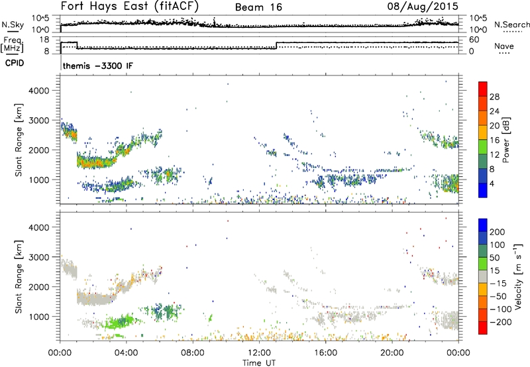Click the "3000" tick of Power panel range axis
This screenshot has width=530, height=367.
[x=39, y=121]
